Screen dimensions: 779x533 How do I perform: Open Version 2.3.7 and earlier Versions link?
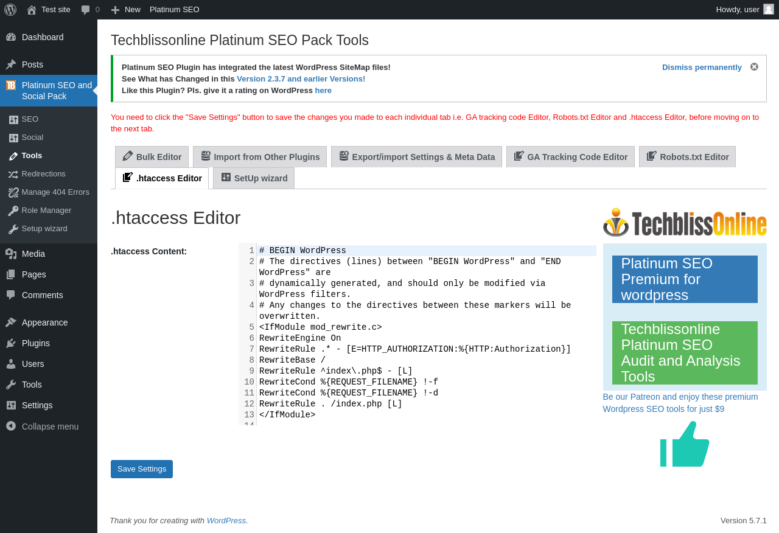(x=301, y=79)
